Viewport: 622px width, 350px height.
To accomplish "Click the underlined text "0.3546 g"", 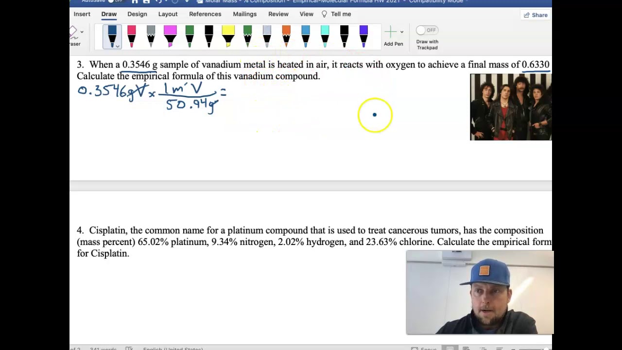I will coord(140,65).
